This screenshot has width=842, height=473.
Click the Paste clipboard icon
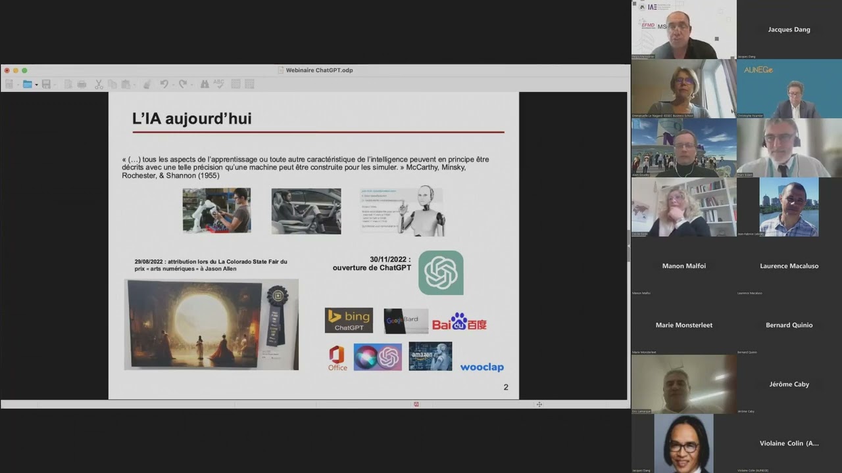(x=126, y=84)
